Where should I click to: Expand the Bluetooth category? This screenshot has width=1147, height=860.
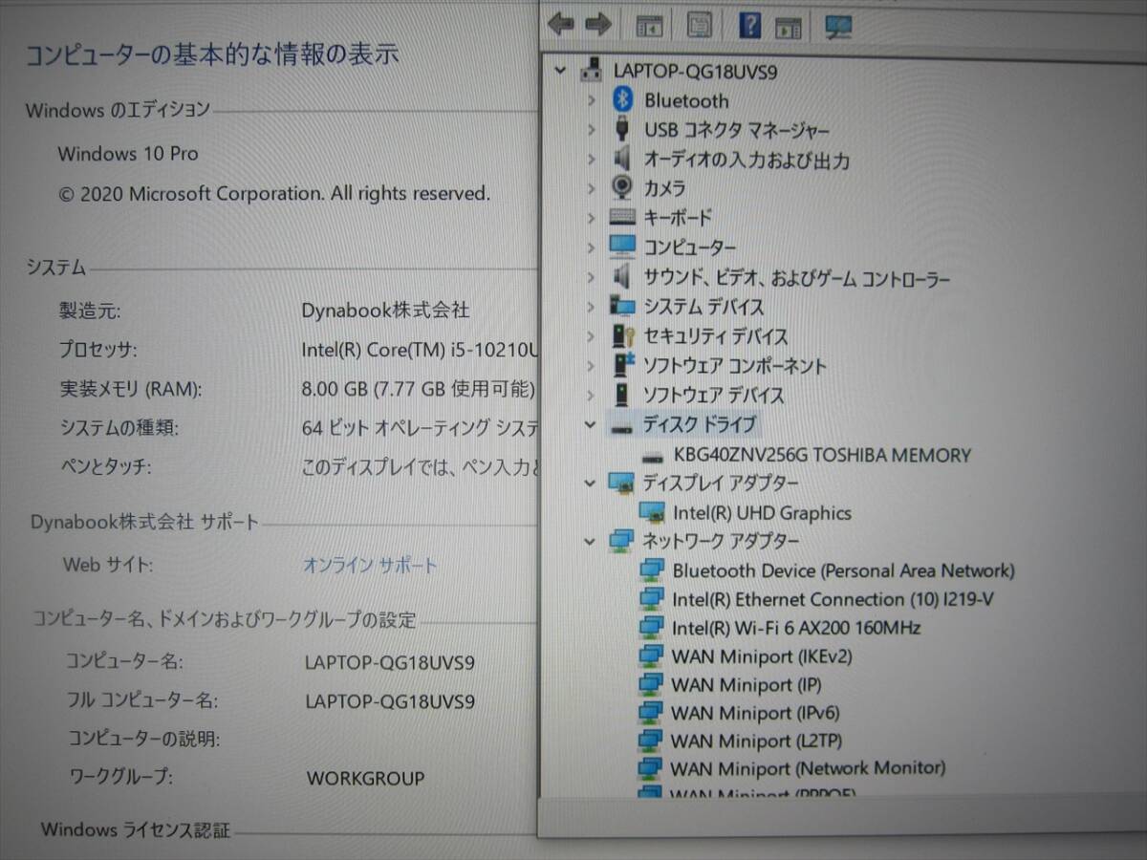point(592,99)
